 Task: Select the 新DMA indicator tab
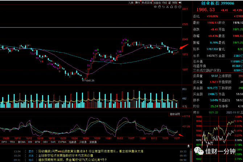(21, 142)
